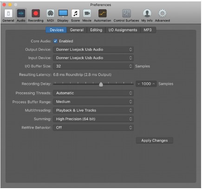This screenshot has height=190, width=202.
Task: Click the Recording Delay slider handle
Action: point(101,84)
